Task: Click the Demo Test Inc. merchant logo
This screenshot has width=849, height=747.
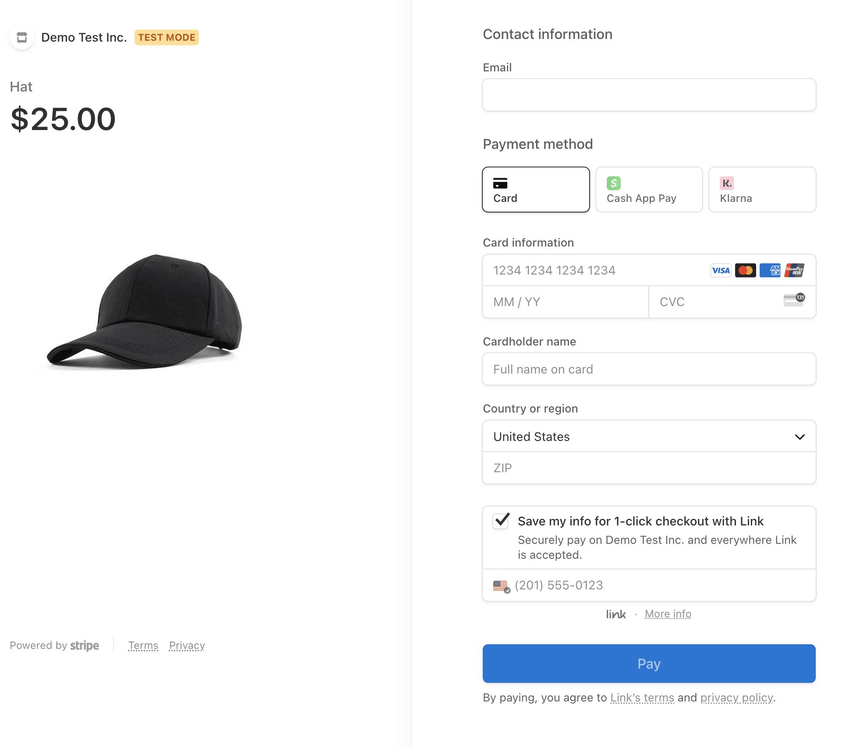Action: [x=22, y=37]
